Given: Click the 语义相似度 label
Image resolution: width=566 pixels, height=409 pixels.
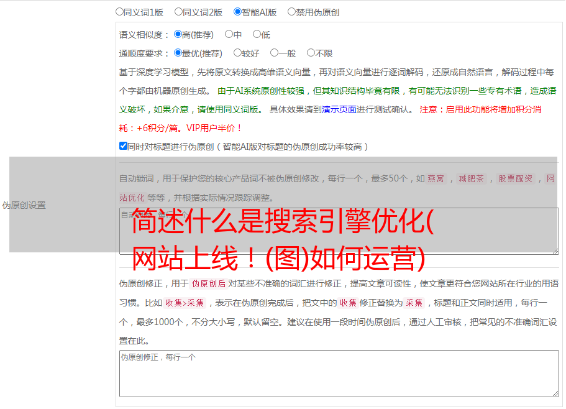Looking at the screenshot, I should point(144,35).
